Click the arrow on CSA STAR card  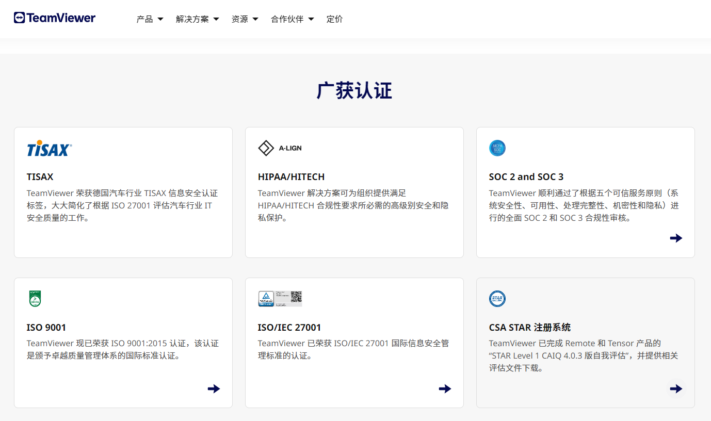coord(676,388)
